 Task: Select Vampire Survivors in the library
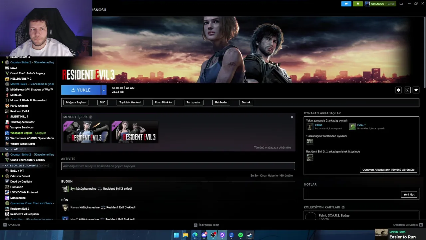click(x=22, y=127)
